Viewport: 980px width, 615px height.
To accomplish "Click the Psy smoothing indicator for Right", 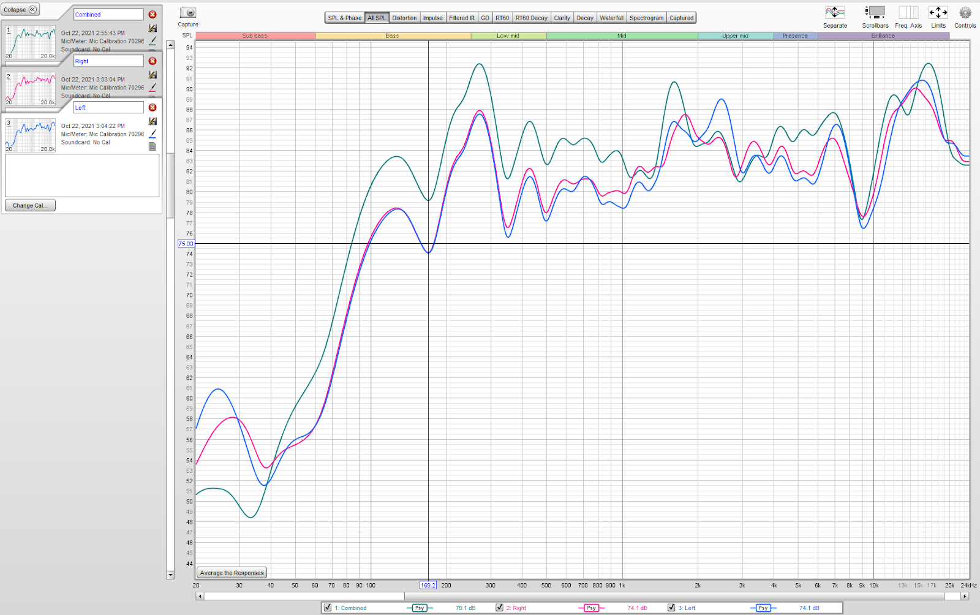I will click(x=591, y=608).
